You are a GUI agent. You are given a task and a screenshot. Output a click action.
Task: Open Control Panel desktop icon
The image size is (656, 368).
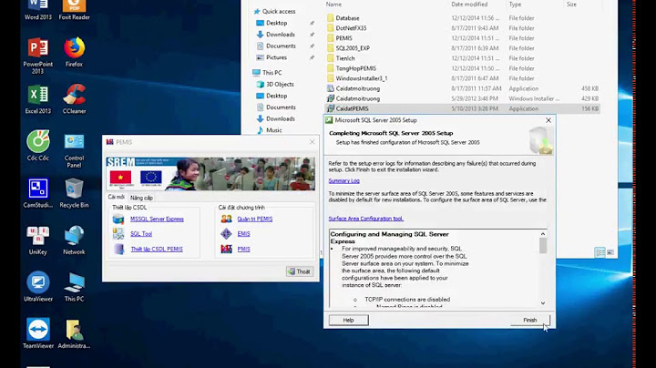click(x=74, y=149)
